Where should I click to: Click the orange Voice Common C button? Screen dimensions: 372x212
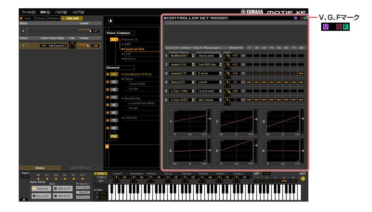[114, 39]
